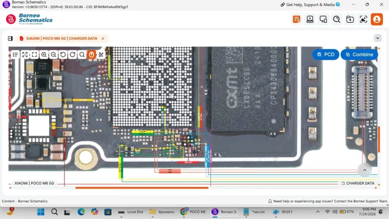
Task: Open Windows taskbar search
Action: [x=54, y=212]
